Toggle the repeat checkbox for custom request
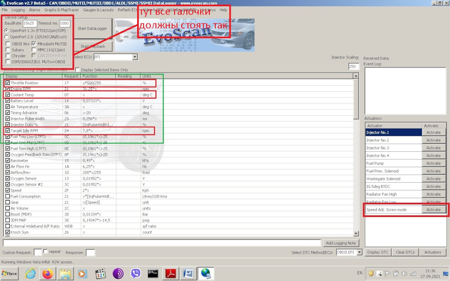 pos(45,251)
